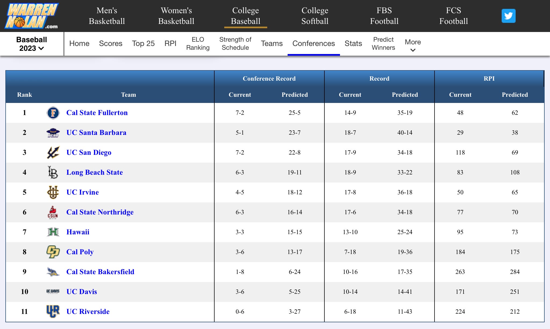The image size is (550, 329).
Task: Click the Cal Poly team logo
Action: click(x=53, y=252)
